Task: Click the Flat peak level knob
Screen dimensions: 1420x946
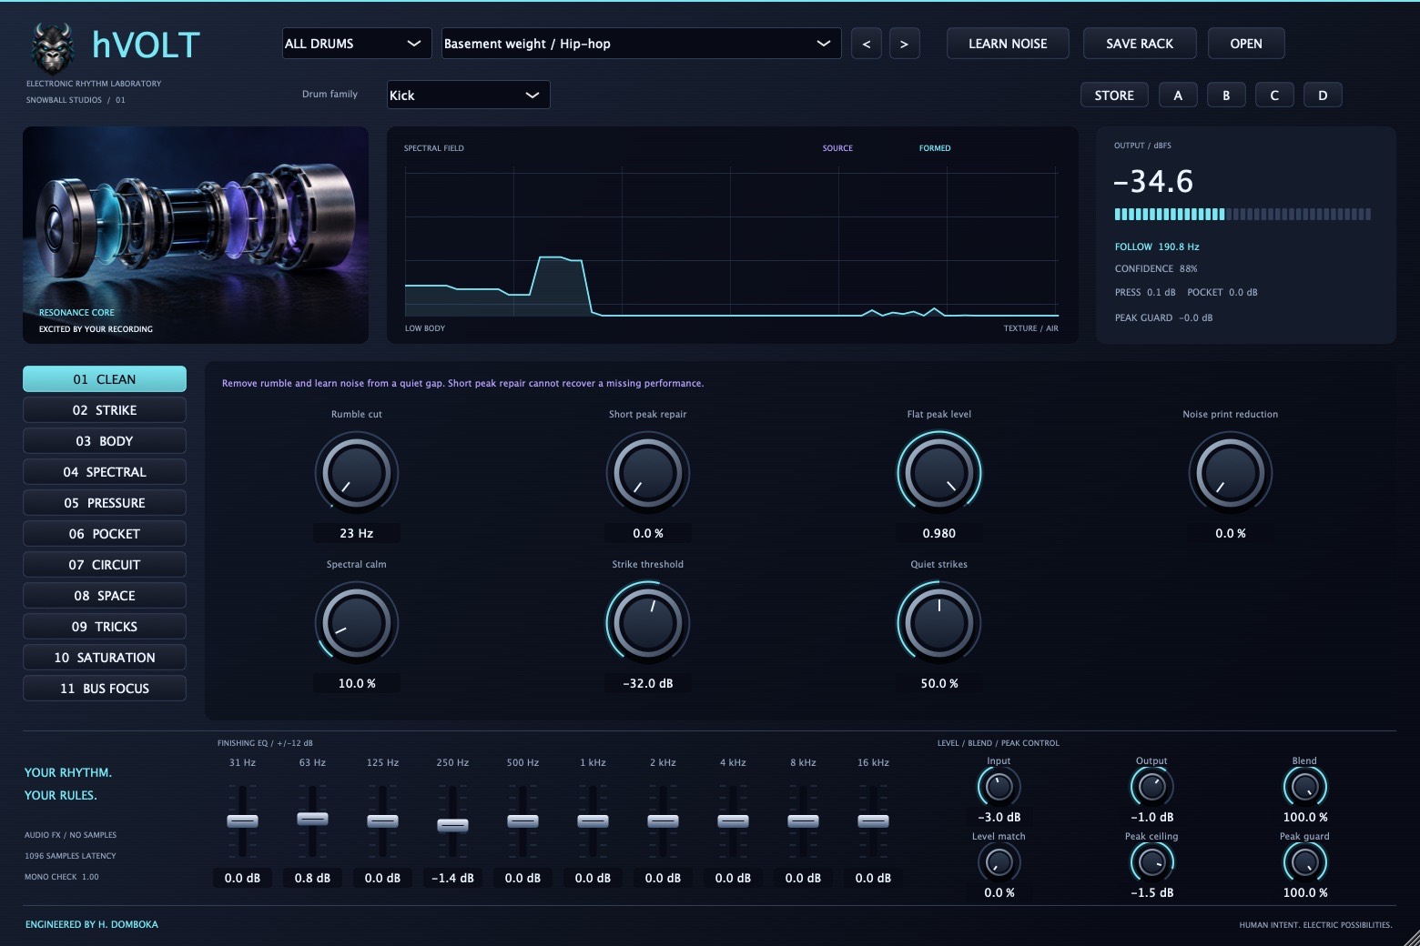Action: point(939,473)
